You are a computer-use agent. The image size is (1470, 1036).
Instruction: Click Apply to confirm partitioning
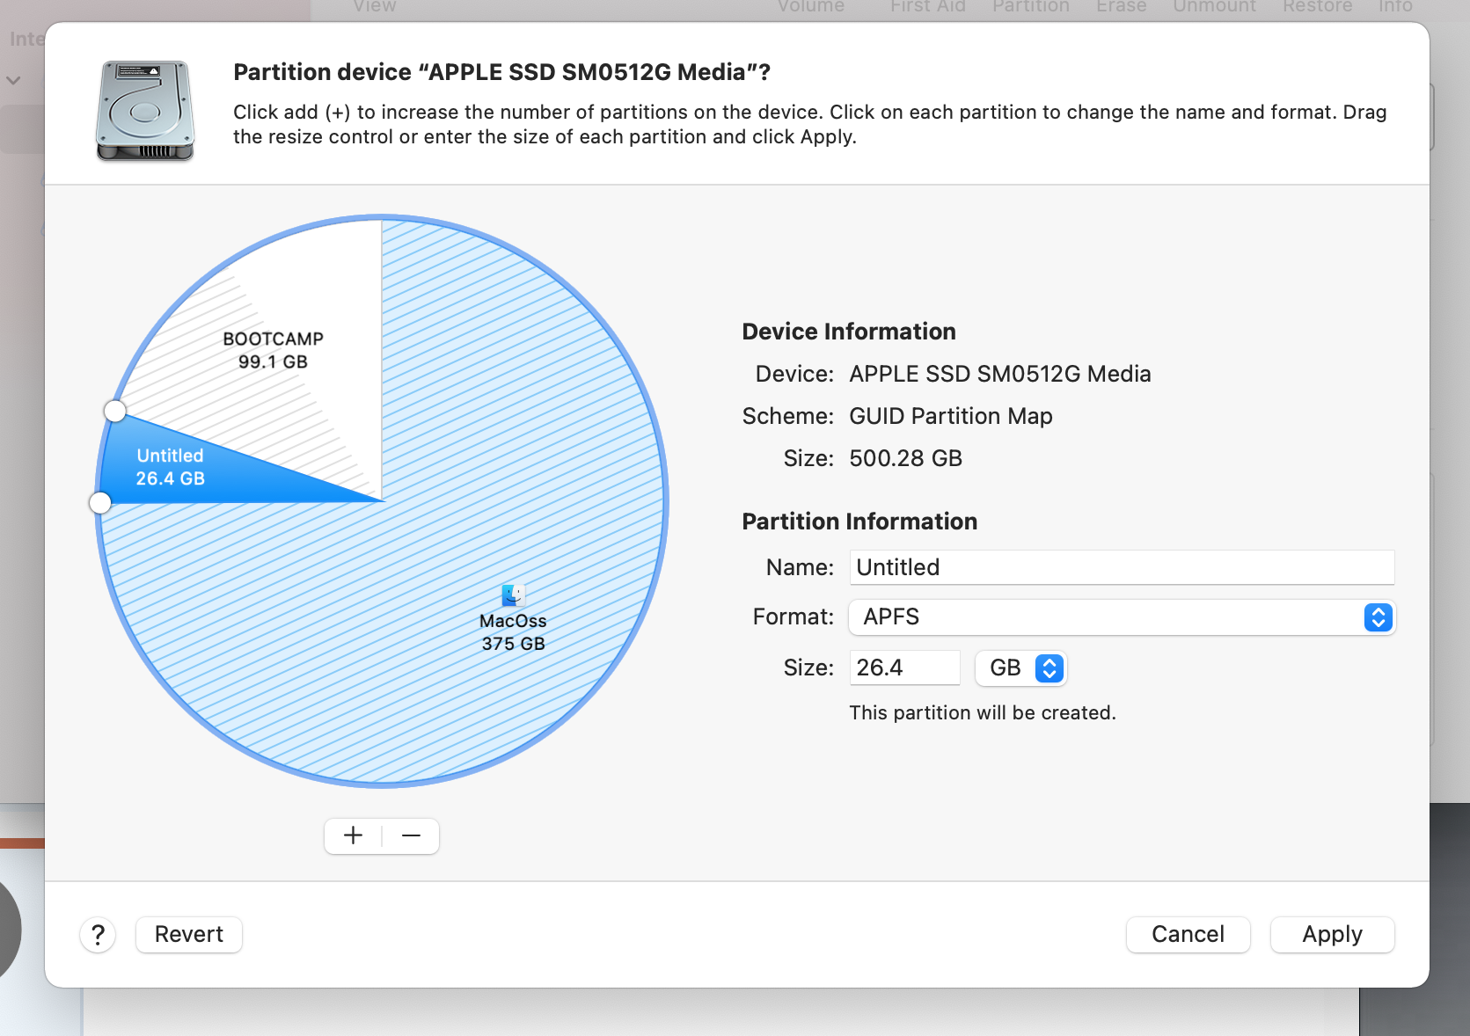(1332, 935)
